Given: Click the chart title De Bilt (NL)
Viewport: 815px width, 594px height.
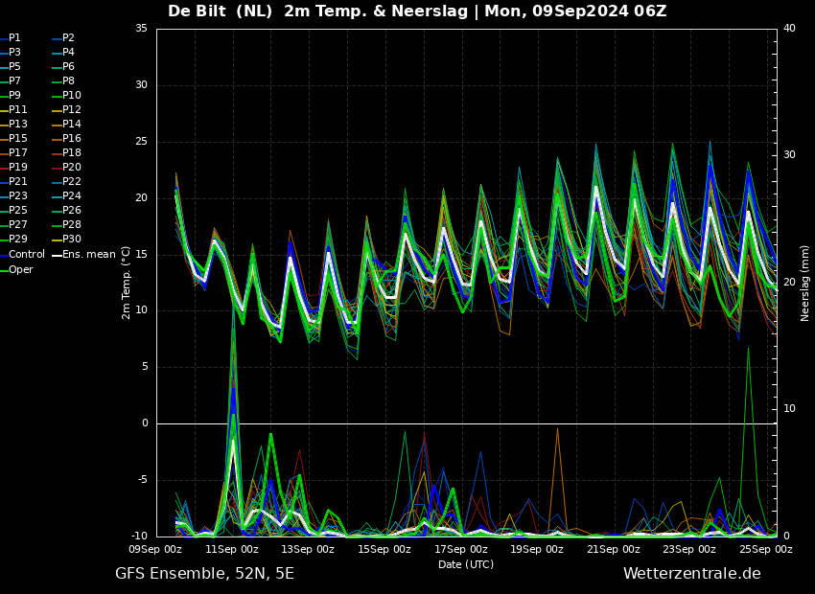Looking at the screenshot, I should (x=220, y=11).
